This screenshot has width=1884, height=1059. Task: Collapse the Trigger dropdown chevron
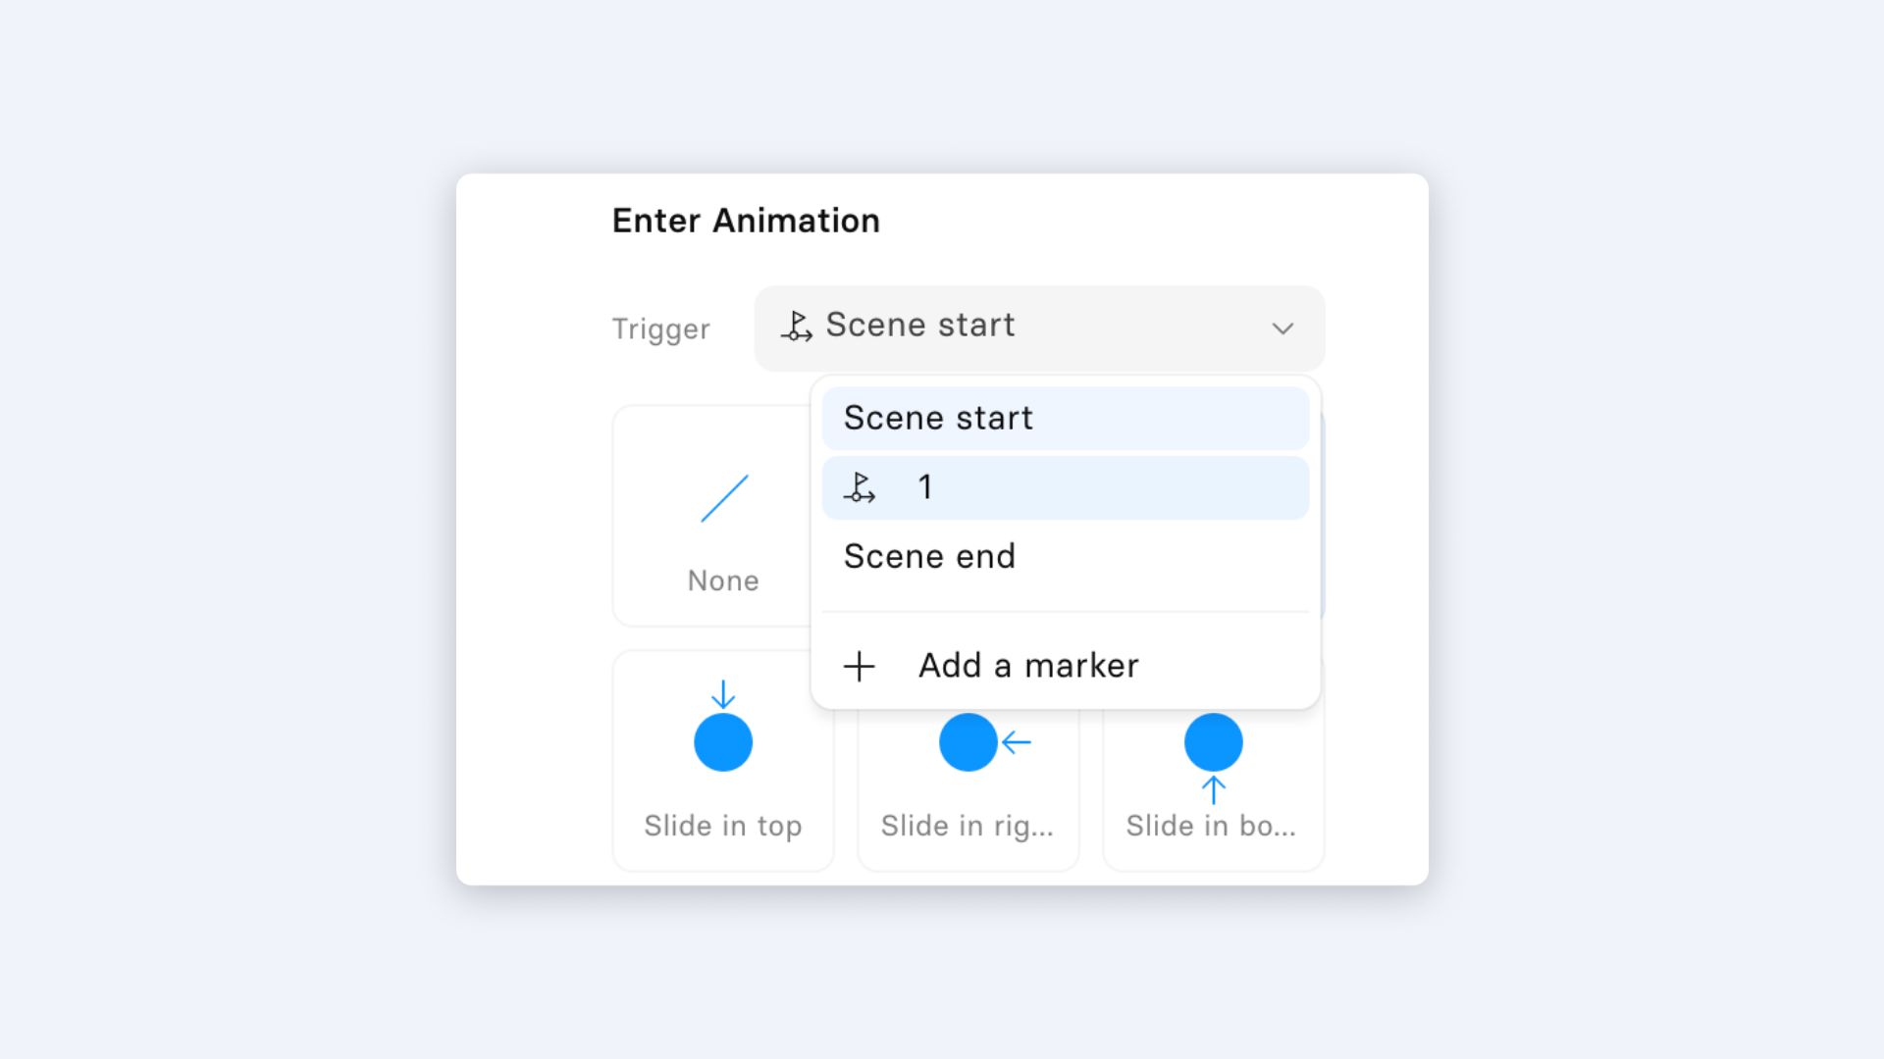[x=1282, y=328]
